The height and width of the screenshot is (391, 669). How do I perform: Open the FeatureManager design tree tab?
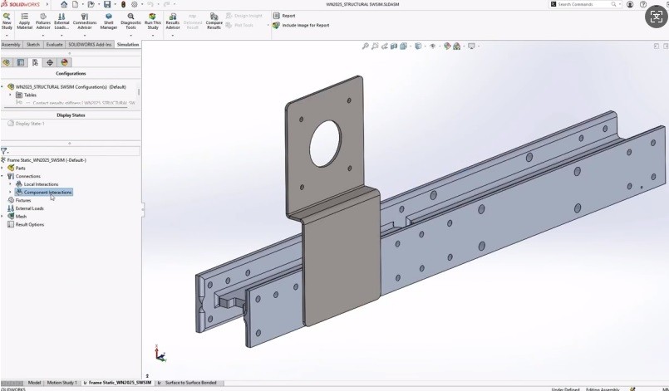(x=6, y=63)
